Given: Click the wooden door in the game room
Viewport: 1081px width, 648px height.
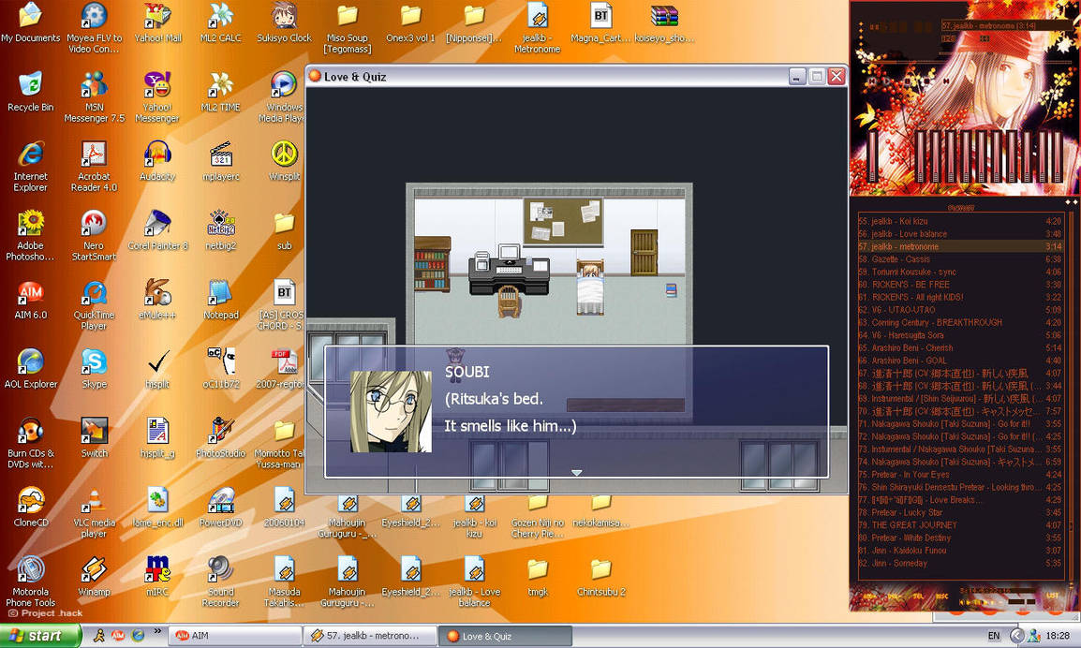Looking at the screenshot, I should [644, 253].
